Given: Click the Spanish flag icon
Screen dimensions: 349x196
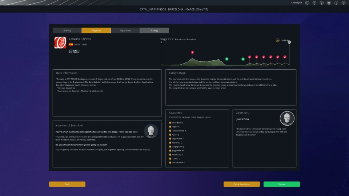Looking at the screenshot, I should point(71,45).
